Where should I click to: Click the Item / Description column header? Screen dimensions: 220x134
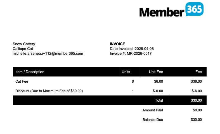[30, 72]
